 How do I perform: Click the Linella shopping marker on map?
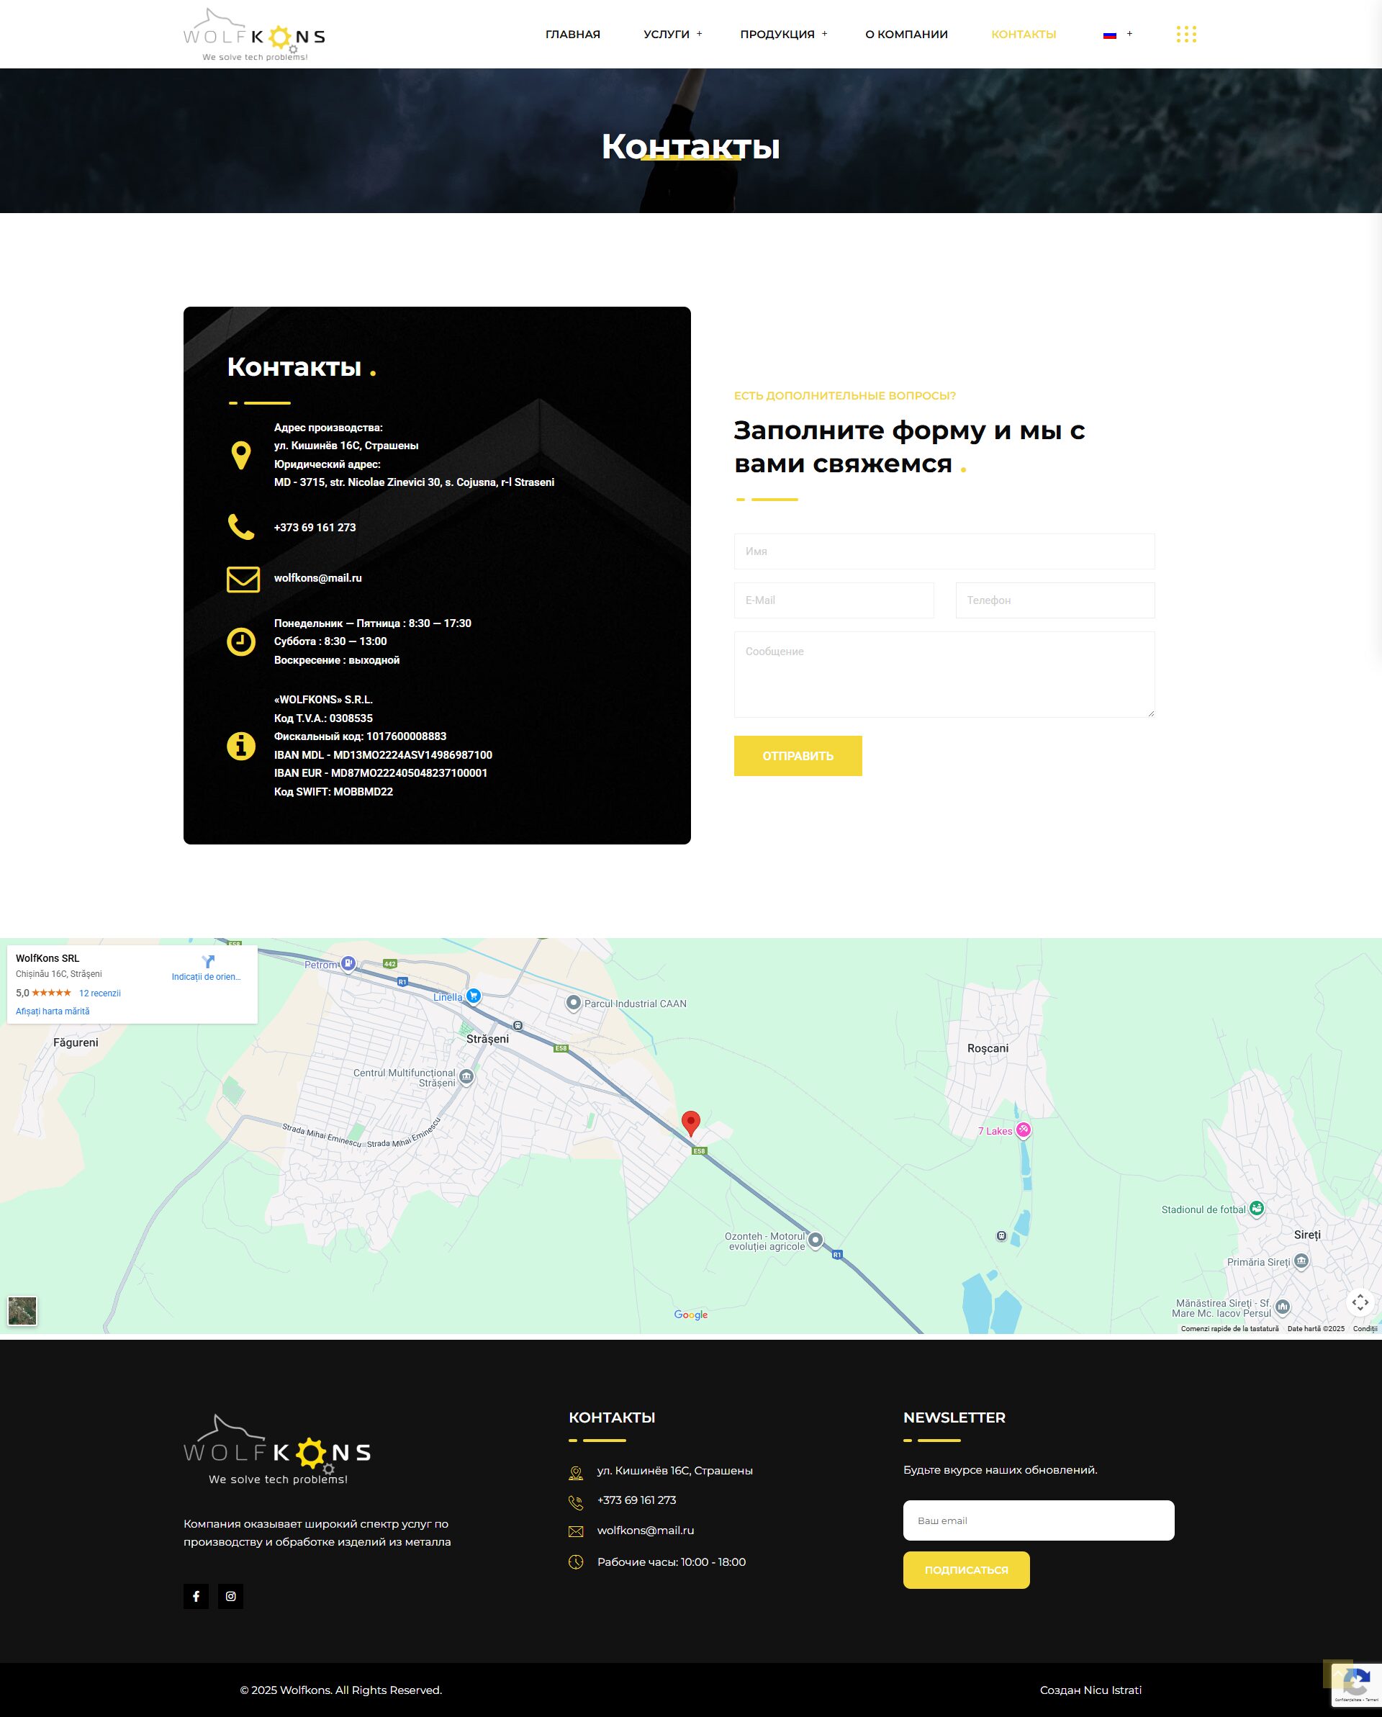[x=474, y=996]
